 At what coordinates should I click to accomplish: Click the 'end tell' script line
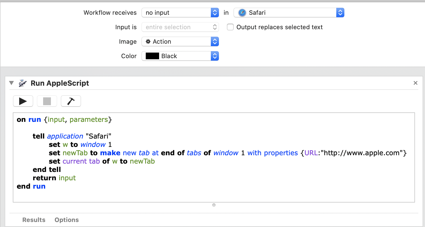(x=47, y=169)
